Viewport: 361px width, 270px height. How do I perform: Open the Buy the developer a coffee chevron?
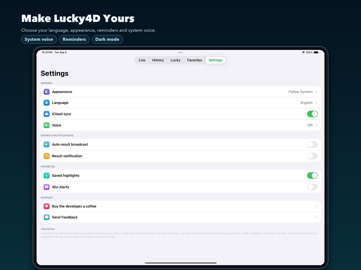click(x=317, y=206)
